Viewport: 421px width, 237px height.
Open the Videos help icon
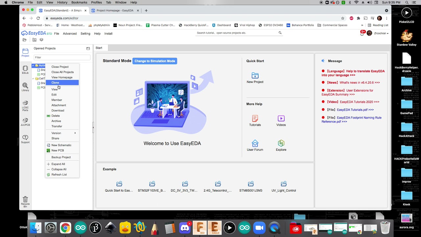point(281,118)
